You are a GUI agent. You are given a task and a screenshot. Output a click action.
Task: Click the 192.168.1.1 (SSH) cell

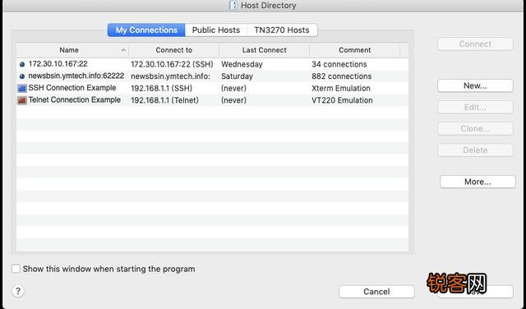[161, 88]
